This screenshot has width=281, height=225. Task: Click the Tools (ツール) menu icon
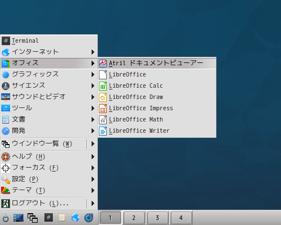click(6, 108)
